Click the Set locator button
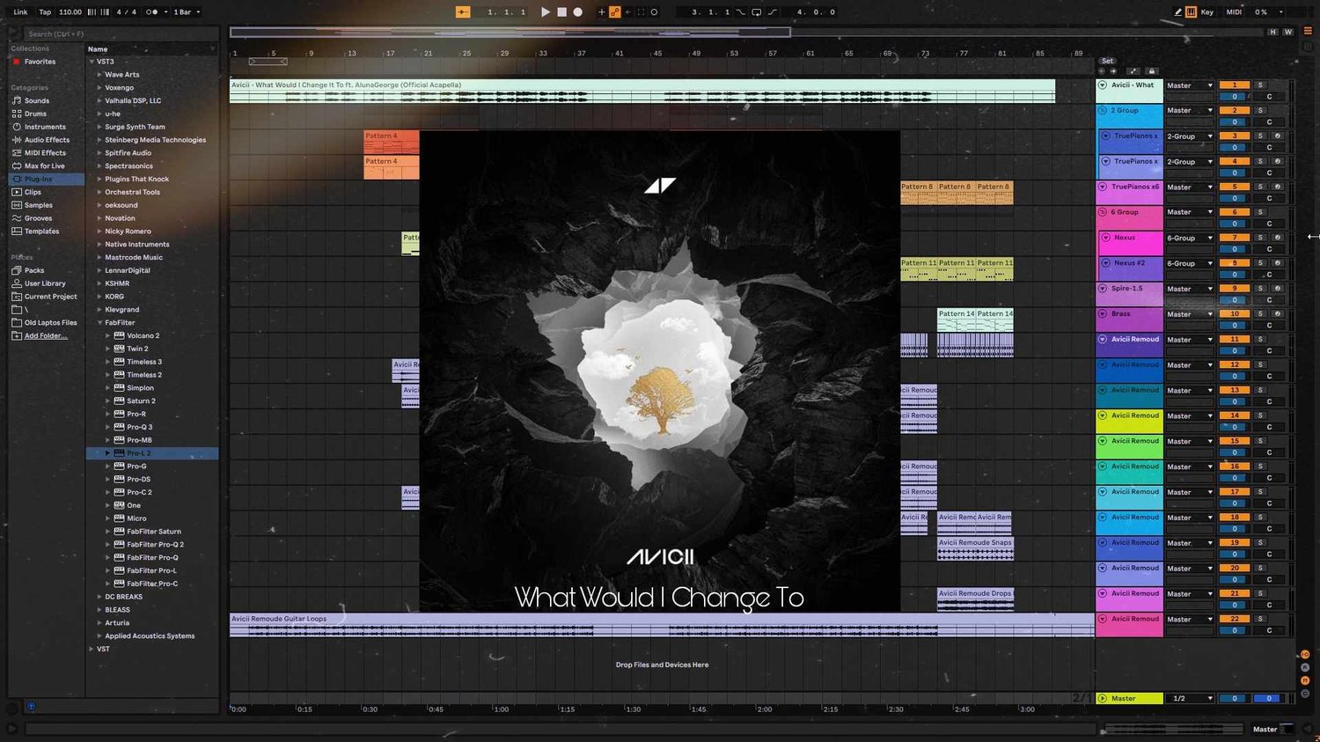Screen dimensions: 1320x742 click(1107, 62)
